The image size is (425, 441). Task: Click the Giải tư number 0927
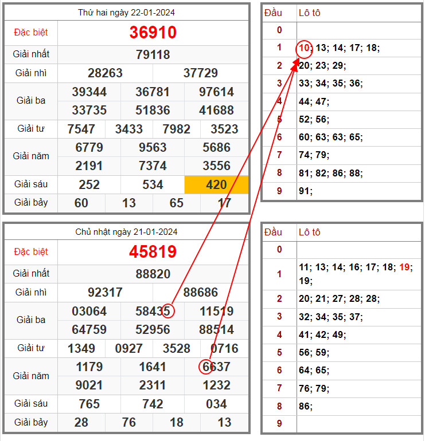pos(129,348)
